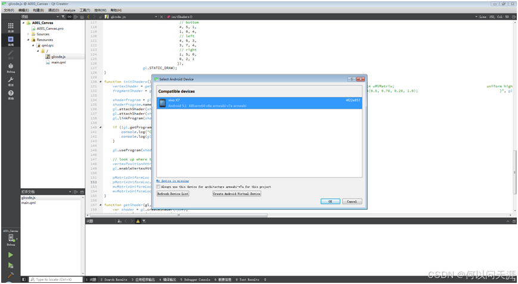Click editor horizontal scrollbar
This screenshot has width=518, height=284.
tap(178, 215)
